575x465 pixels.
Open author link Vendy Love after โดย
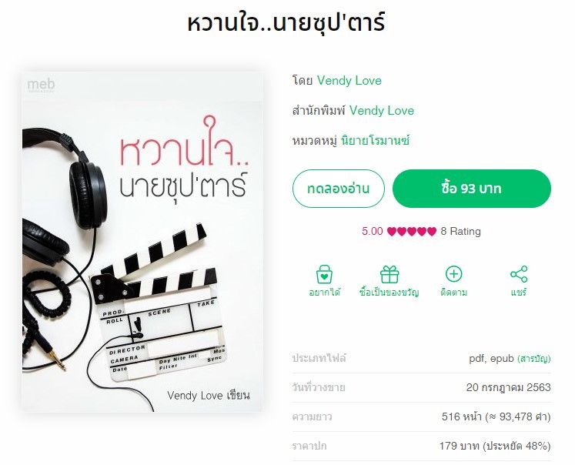tap(349, 80)
